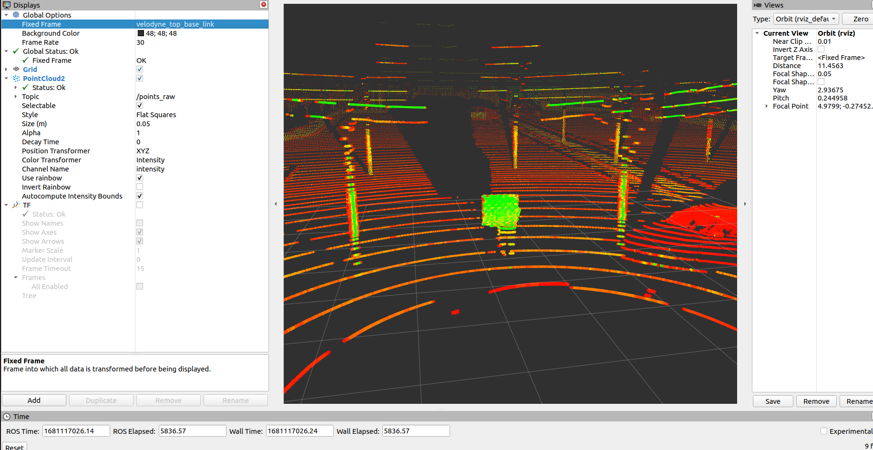The height and width of the screenshot is (450, 873).
Task: Click the Wall Time field
Action: click(x=299, y=431)
